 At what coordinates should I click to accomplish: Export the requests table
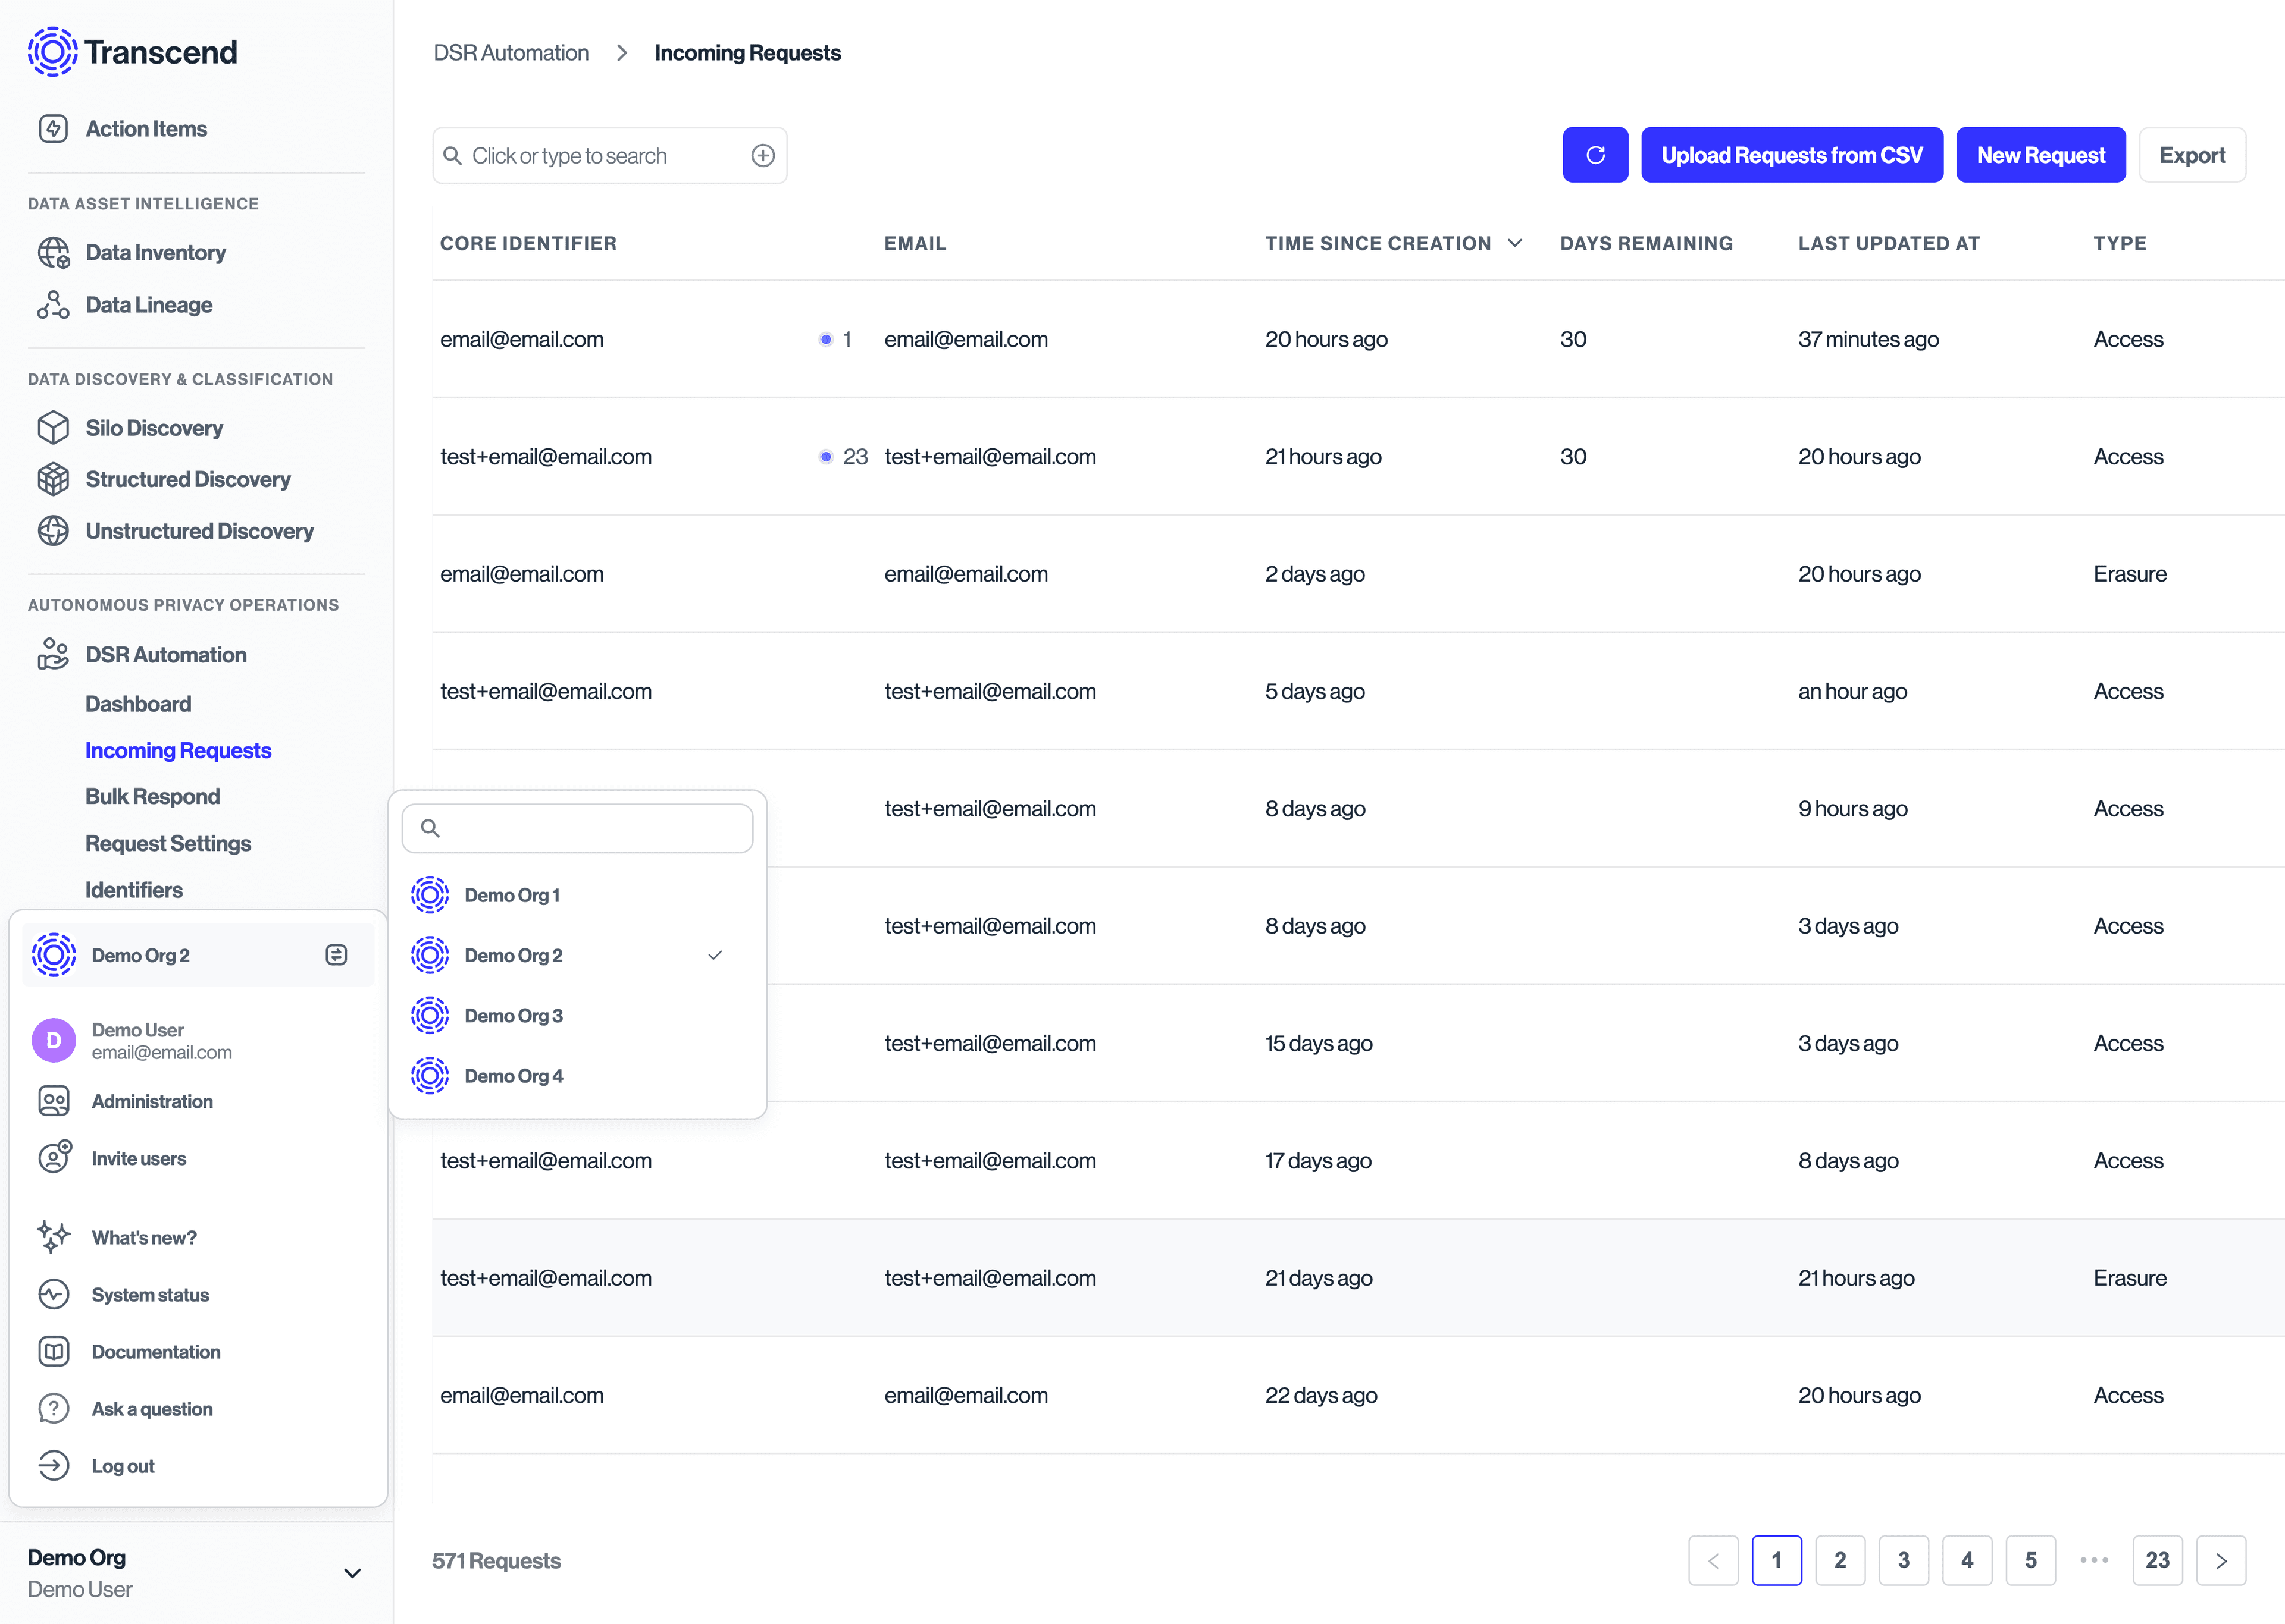[x=2192, y=154]
